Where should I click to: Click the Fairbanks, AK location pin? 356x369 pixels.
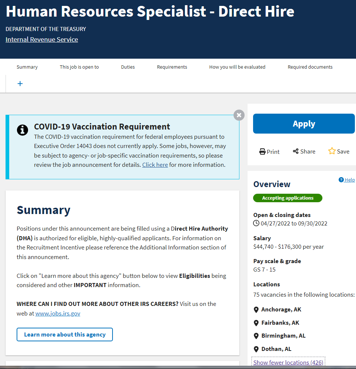256,323
